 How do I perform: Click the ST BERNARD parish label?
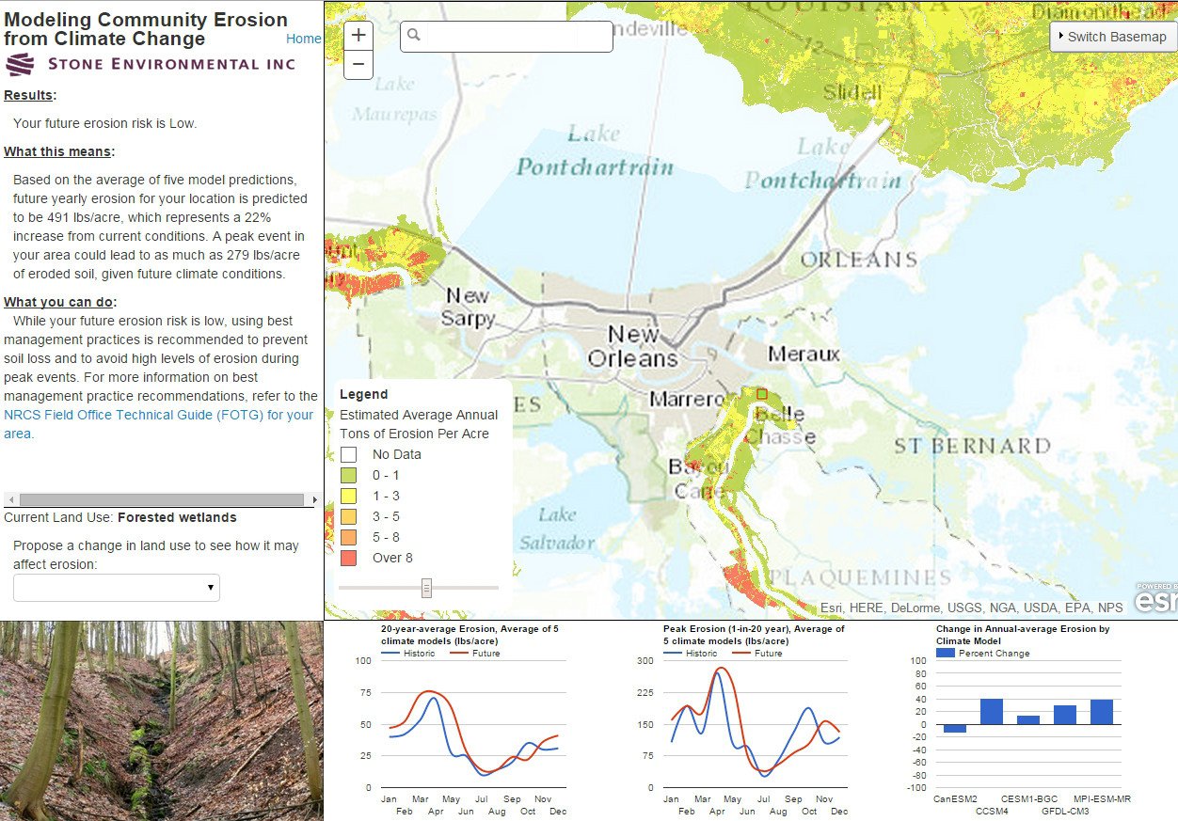(972, 445)
